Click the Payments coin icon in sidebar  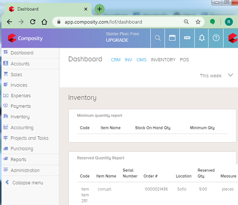coord(6,105)
